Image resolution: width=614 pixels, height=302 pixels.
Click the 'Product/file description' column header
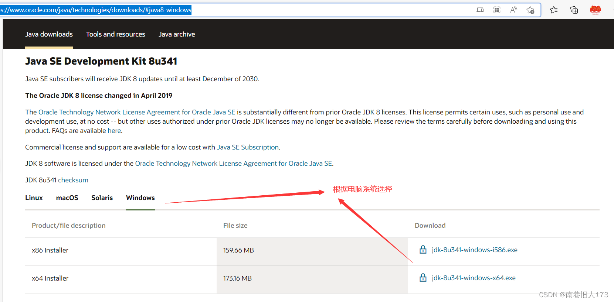point(69,226)
